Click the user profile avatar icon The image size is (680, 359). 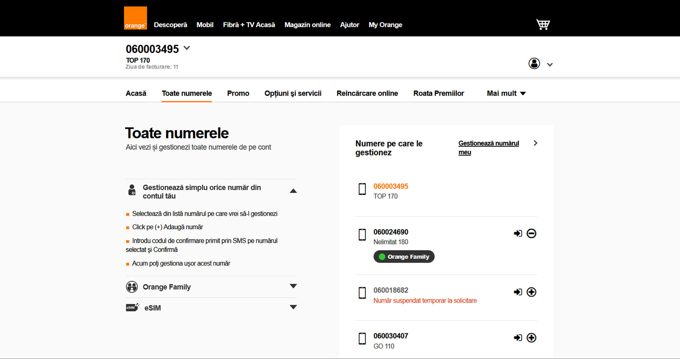tap(534, 64)
